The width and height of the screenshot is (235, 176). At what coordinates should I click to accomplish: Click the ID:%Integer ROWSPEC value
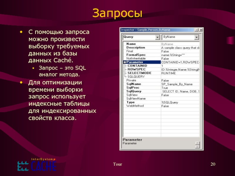pyautogui.click(x=180, y=70)
